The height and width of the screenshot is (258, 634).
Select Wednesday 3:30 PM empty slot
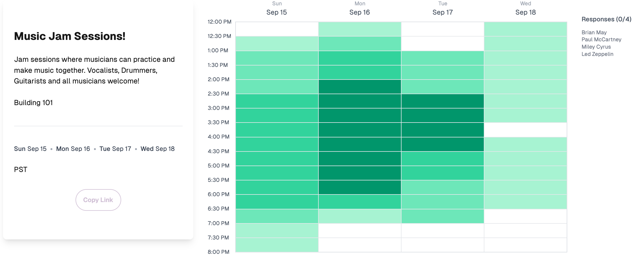(x=526, y=130)
